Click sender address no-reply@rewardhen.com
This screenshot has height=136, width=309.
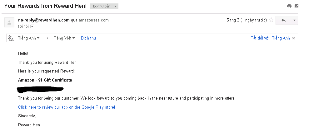click(x=44, y=20)
